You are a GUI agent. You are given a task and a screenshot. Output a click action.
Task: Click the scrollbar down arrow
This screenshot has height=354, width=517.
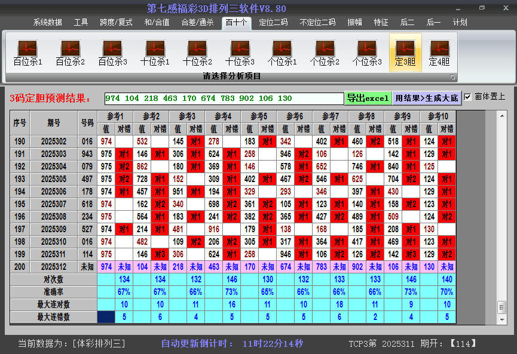pos(501,319)
